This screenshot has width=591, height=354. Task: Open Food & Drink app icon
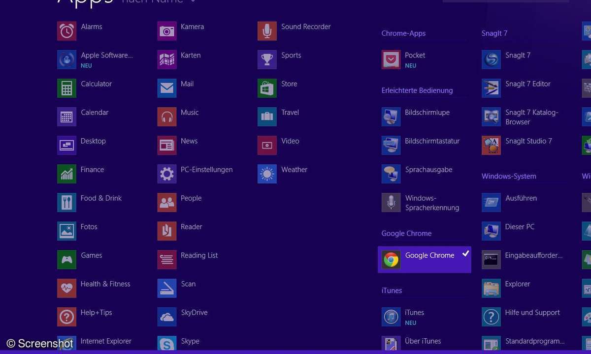pyautogui.click(x=66, y=202)
